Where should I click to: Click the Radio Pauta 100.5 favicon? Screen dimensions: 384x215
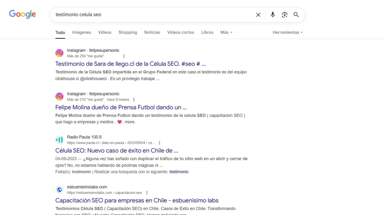click(x=59, y=140)
